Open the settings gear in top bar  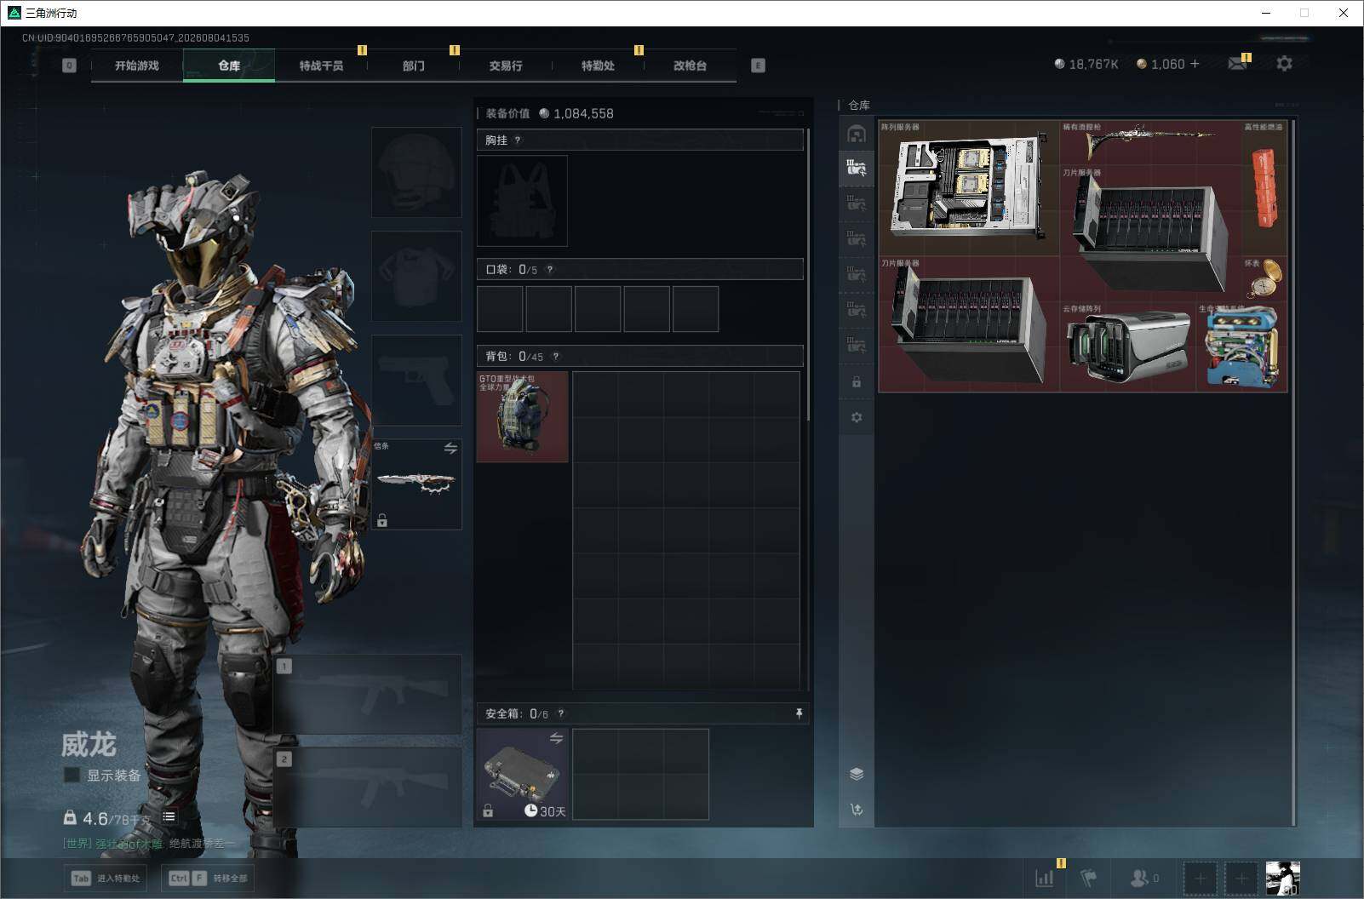pyautogui.click(x=1284, y=64)
